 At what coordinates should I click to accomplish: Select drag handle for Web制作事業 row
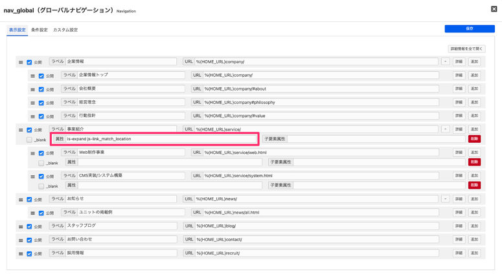pyautogui.click(x=33, y=153)
